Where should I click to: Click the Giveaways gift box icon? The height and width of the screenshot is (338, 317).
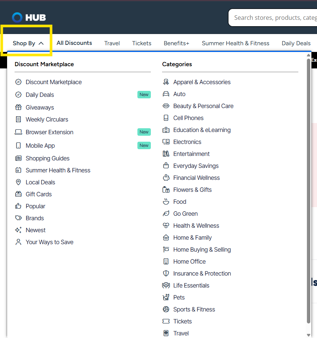click(19, 107)
